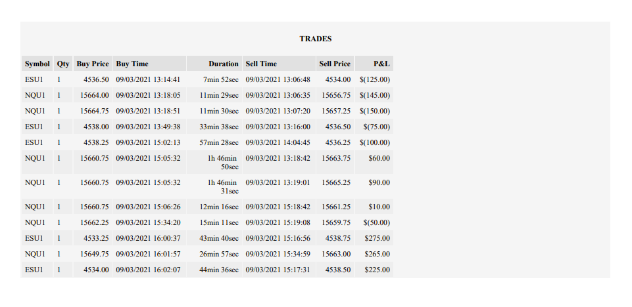Select duration 1h 46min 50sec cell
The width and height of the screenshot is (632, 307).
coord(214,162)
